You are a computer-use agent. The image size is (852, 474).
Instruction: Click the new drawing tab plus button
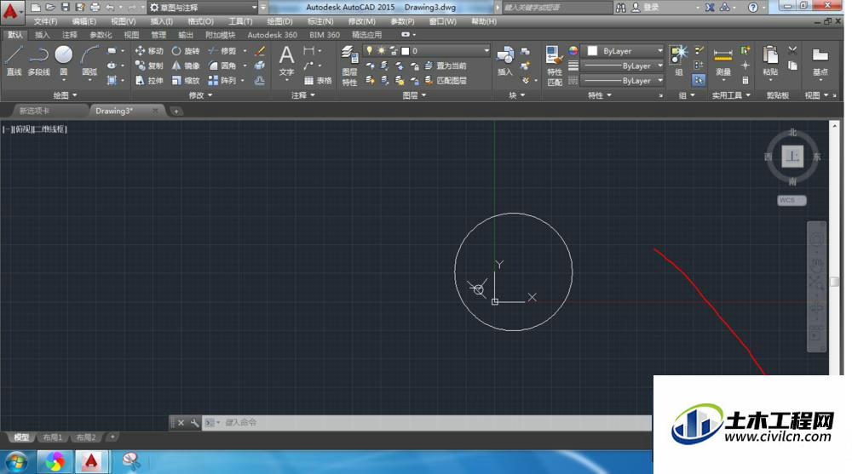tap(176, 111)
